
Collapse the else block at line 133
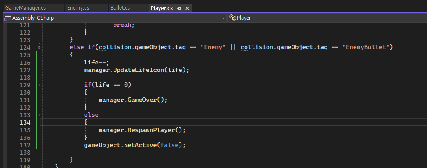point(39,115)
